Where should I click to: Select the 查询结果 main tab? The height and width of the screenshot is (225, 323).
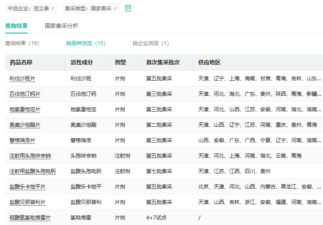(x=16, y=26)
